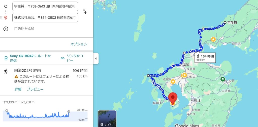Click the 104 時間 route label on map
This screenshot has height=127, width=258.
click(x=205, y=58)
